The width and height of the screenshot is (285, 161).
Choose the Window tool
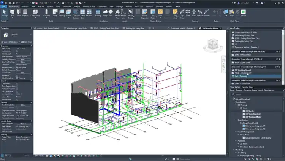click(x=25, y=13)
